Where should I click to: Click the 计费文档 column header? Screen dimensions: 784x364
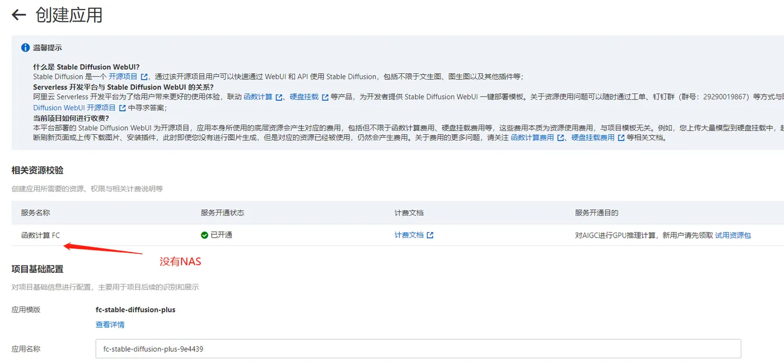point(409,213)
